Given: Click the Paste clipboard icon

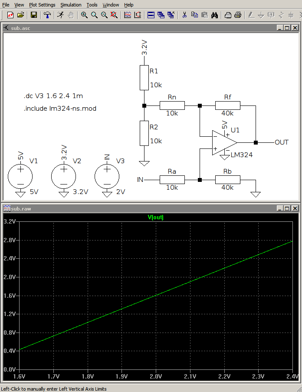Looking at the screenshot, I should pyautogui.click(x=204, y=15).
